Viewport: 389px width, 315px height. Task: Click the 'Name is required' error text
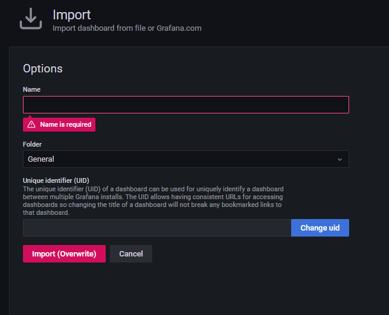click(65, 124)
